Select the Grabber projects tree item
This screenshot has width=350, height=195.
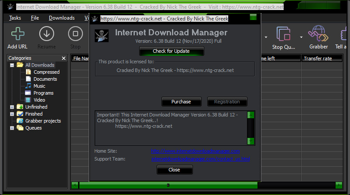[43, 121]
